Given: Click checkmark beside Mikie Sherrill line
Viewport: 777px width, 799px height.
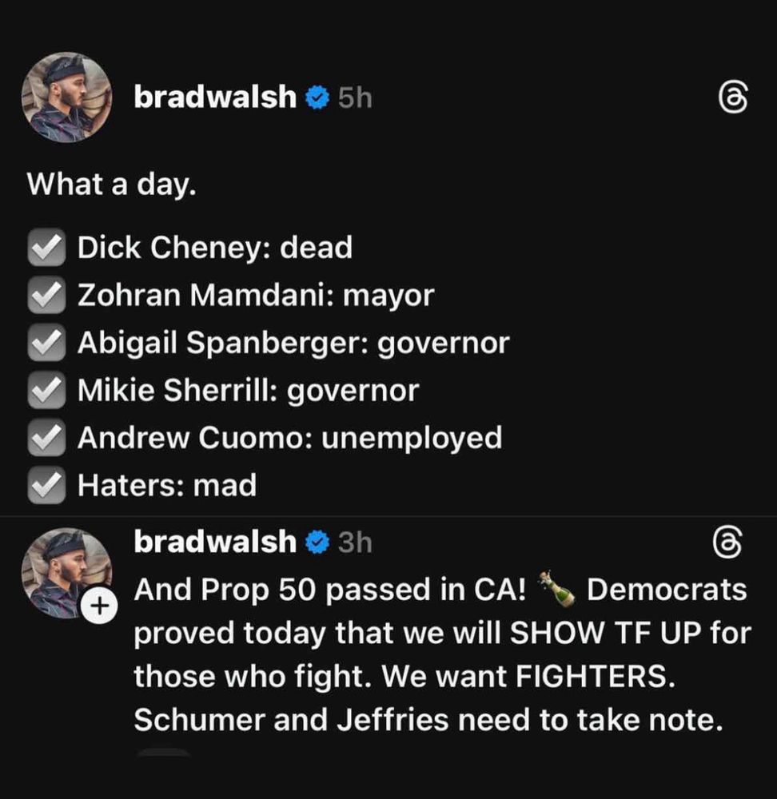Looking at the screenshot, I should click(x=47, y=390).
